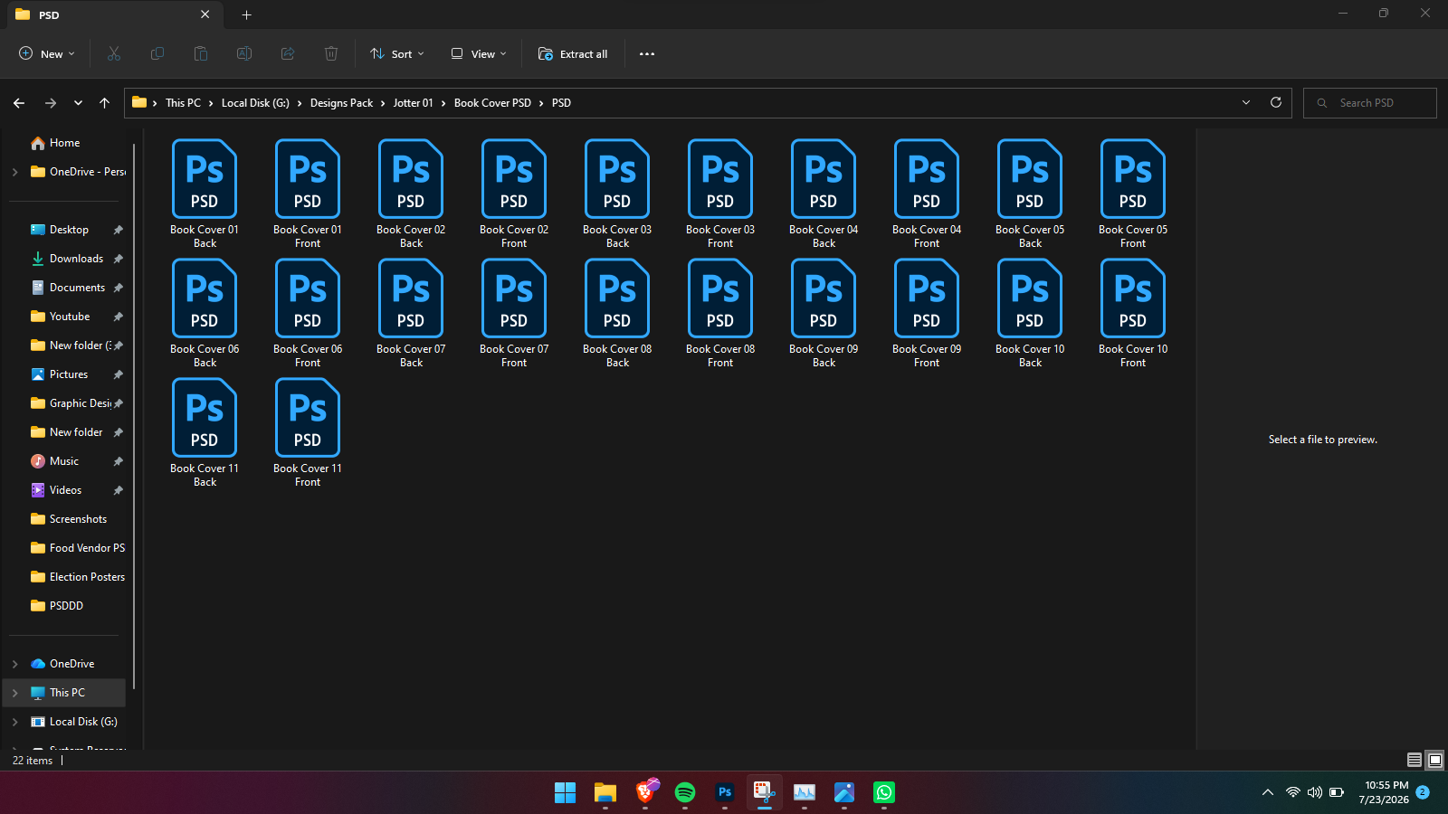Image resolution: width=1448 pixels, height=814 pixels.
Task: Expand address bar history dropdown
Action: click(1246, 103)
